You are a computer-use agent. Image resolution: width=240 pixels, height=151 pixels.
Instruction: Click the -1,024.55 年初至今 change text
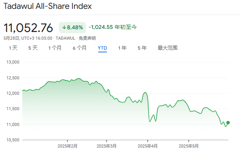(x=112, y=27)
